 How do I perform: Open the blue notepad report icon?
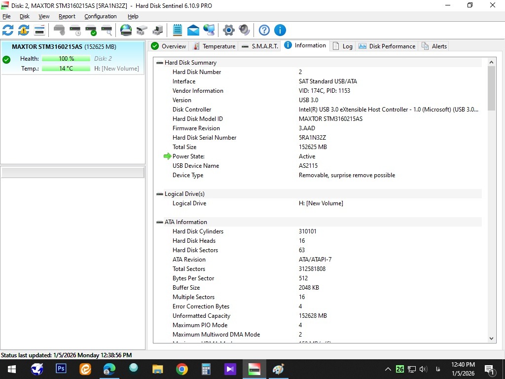tap(178, 31)
